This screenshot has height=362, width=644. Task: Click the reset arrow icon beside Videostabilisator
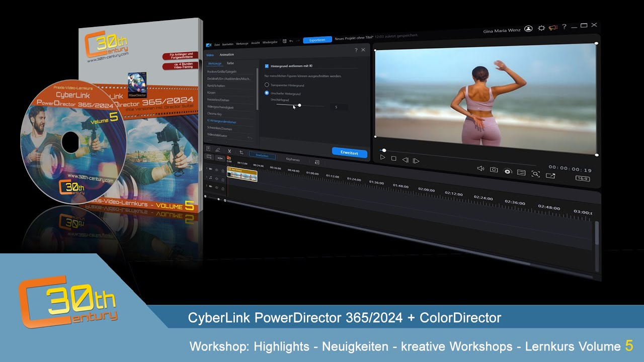(250, 137)
